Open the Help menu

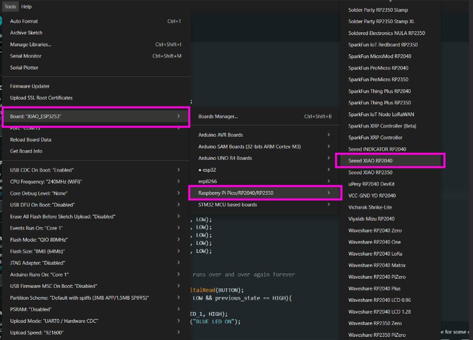[x=26, y=6]
